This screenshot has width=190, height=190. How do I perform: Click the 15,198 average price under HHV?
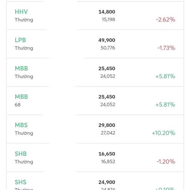click(x=108, y=20)
